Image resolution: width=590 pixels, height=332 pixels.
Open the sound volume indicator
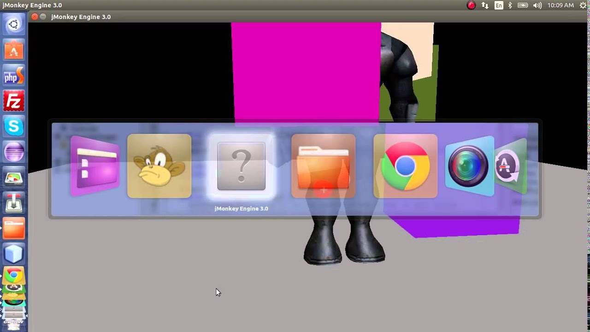click(x=537, y=6)
